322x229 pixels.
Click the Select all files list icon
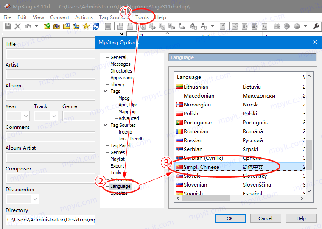[x=108, y=26]
